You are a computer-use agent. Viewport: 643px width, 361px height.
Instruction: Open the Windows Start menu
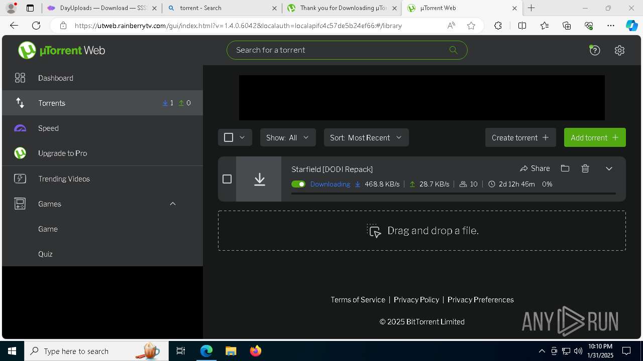(x=12, y=351)
